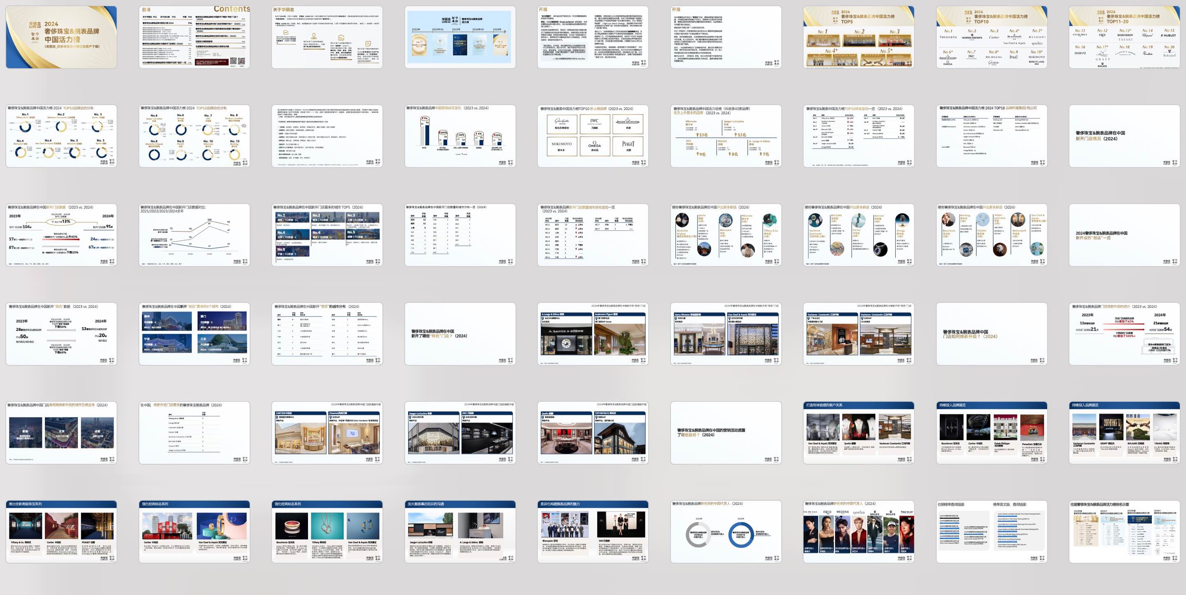1186x595 pixels.
Task: Click the Harry Winston storefront slide thumbnail
Action: click(x=726, y=334)
